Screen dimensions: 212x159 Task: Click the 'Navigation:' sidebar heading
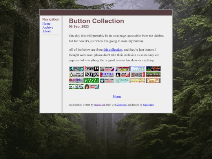[51, 19]
